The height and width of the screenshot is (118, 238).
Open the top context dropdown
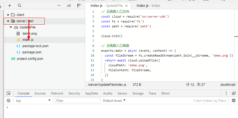33,100
